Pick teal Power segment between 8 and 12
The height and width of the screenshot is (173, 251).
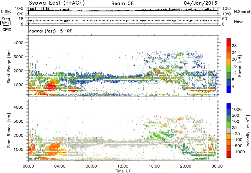click(229, 76)
